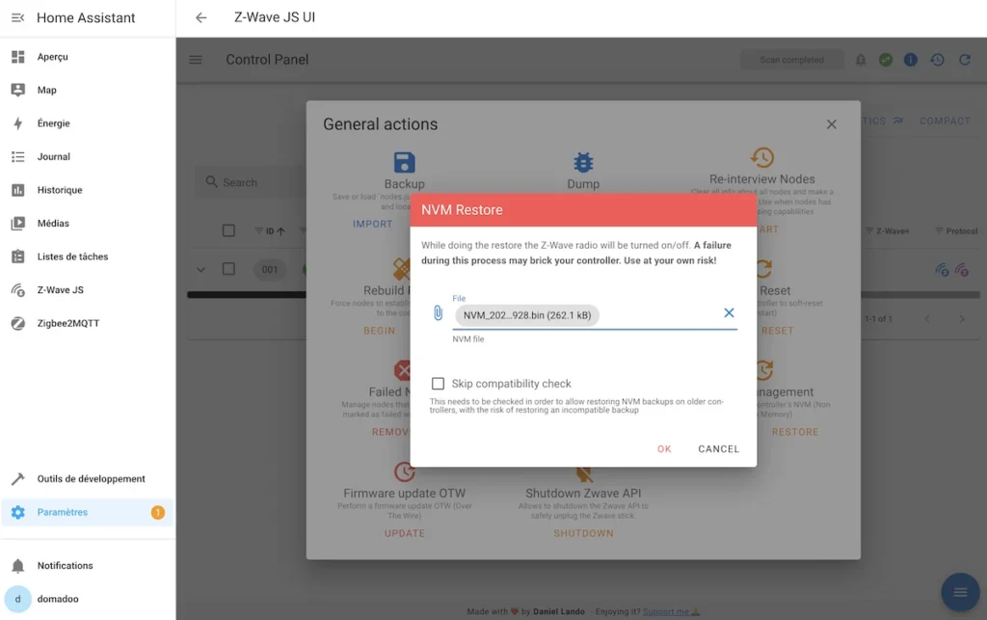Clear the selected NVM file with the X
The width and height of the screenshot is (987, 620).
coord(729,312)
